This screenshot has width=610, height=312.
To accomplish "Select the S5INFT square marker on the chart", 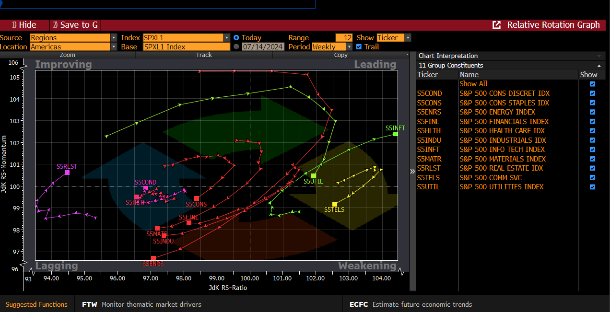I will pos(395,134).
